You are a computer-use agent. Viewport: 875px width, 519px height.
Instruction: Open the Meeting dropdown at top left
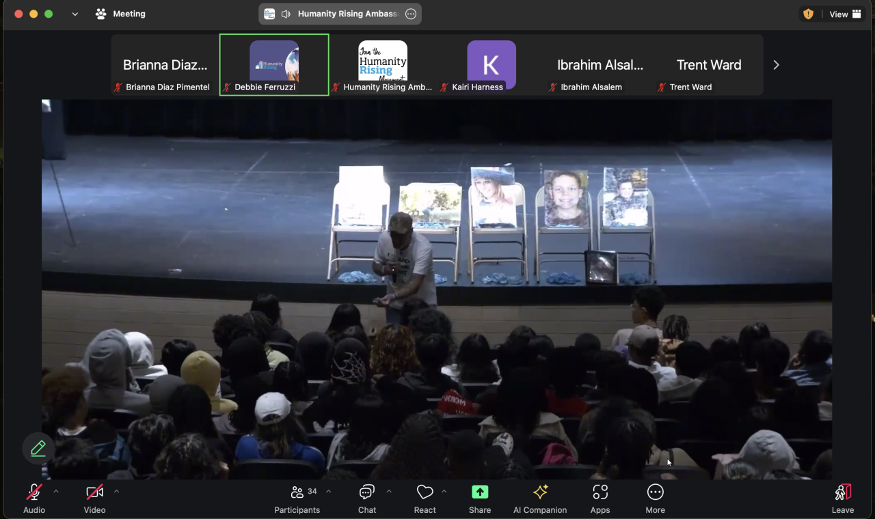pyautogui.click(x=120, y=14)
